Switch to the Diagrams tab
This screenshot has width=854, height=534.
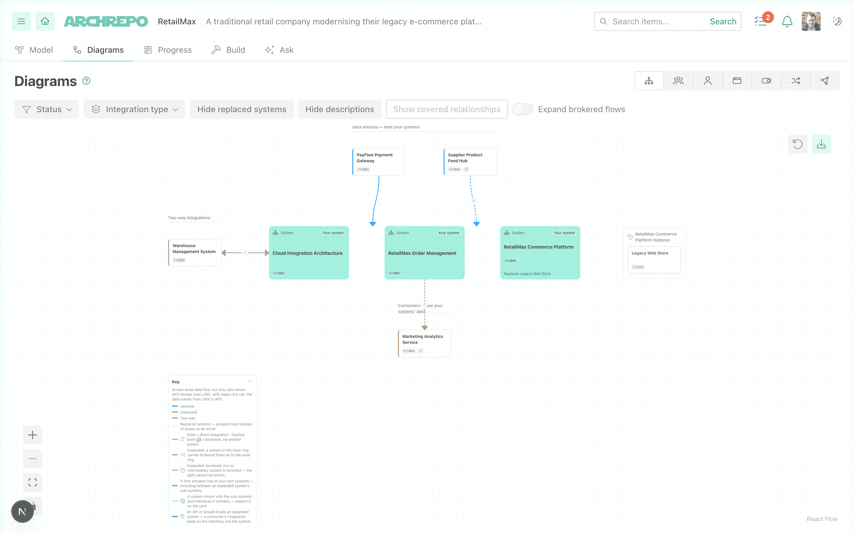[98, 50]
